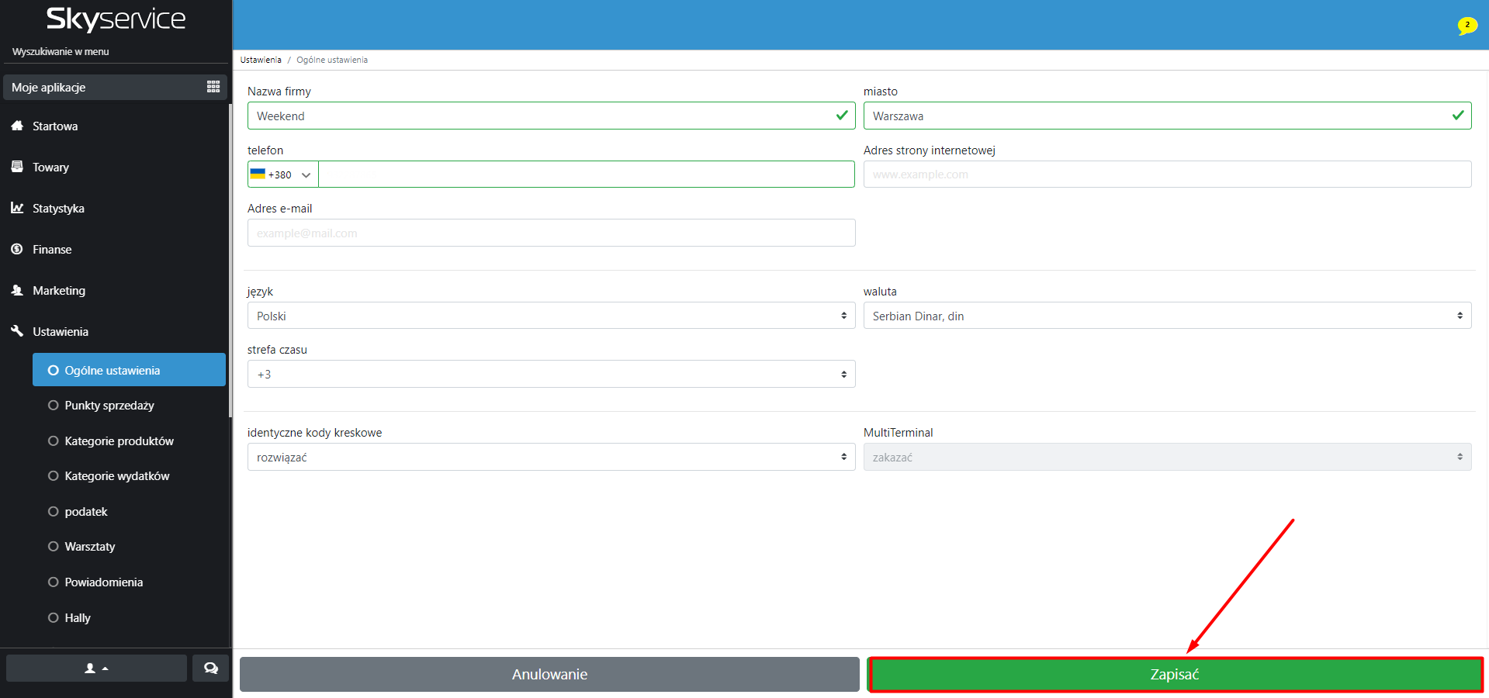Screen dimensions: 1489x698
Task: Click the Adres e-mail input field
Action: point(551,233)
